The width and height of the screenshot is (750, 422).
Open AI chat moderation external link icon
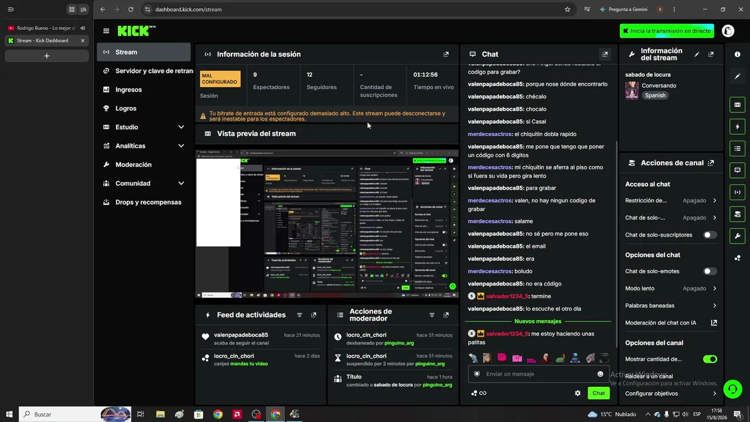tap(714, 323)
